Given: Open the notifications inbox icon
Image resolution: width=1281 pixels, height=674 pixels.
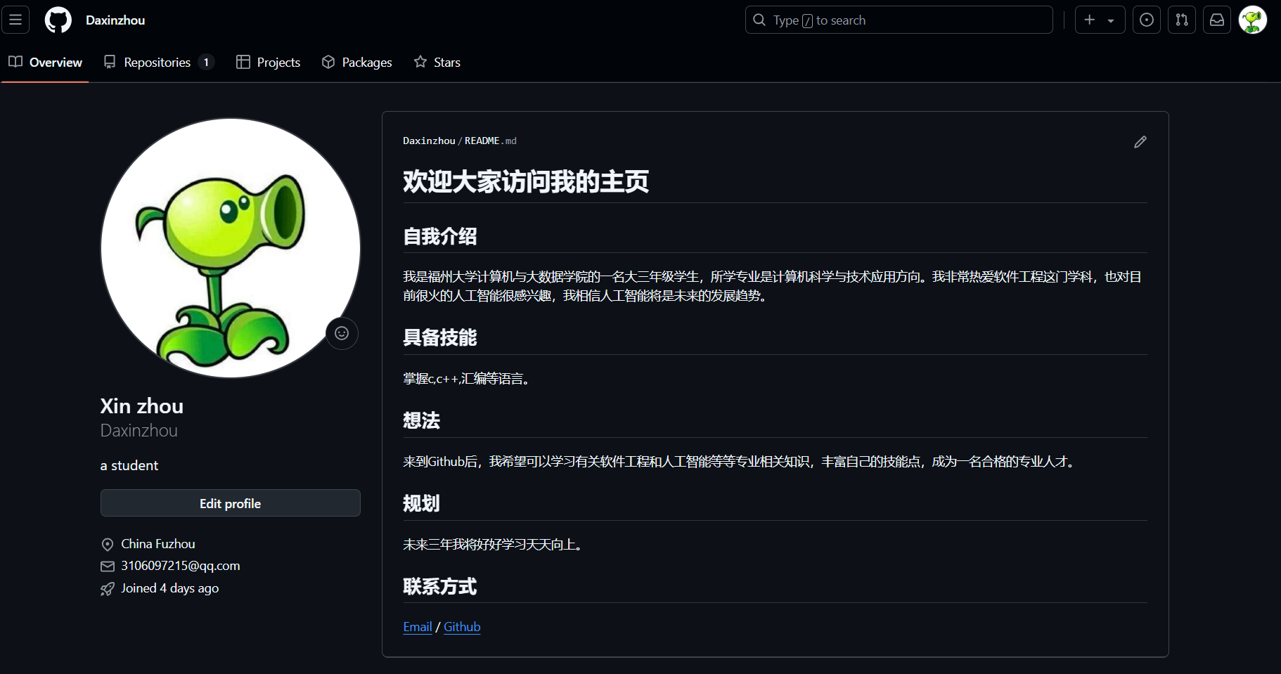Looking at the screenshot, I should point(1217,20).
